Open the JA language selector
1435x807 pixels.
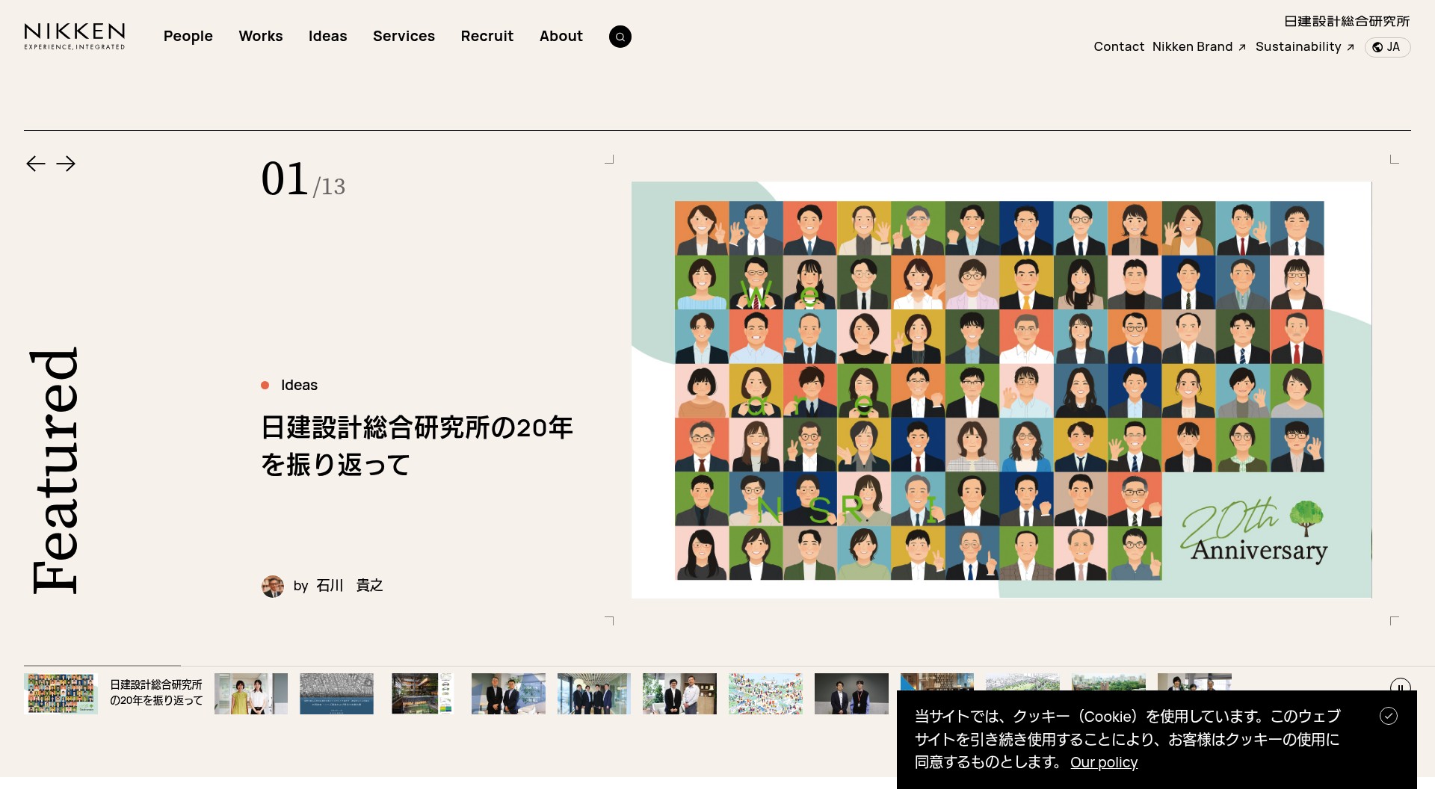click(1387, 47)
